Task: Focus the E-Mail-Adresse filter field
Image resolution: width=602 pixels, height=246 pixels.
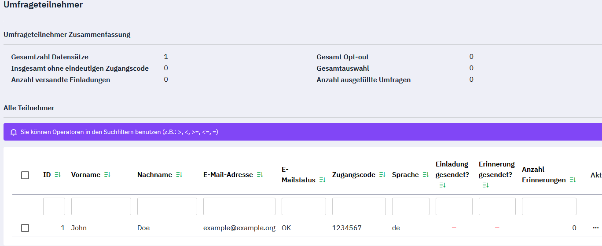Action: pos(239,206)
